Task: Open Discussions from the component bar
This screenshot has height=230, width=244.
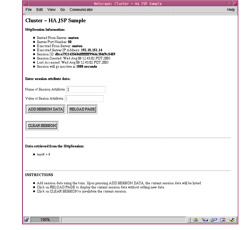Action: click(x=213, y=220)
